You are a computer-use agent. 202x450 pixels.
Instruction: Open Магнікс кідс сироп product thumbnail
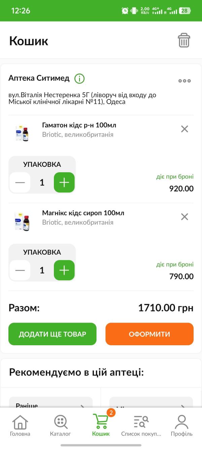[22, 221]
